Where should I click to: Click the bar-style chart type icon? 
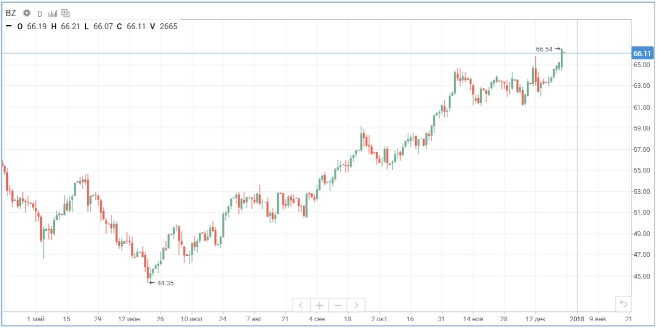click(52, 14)
